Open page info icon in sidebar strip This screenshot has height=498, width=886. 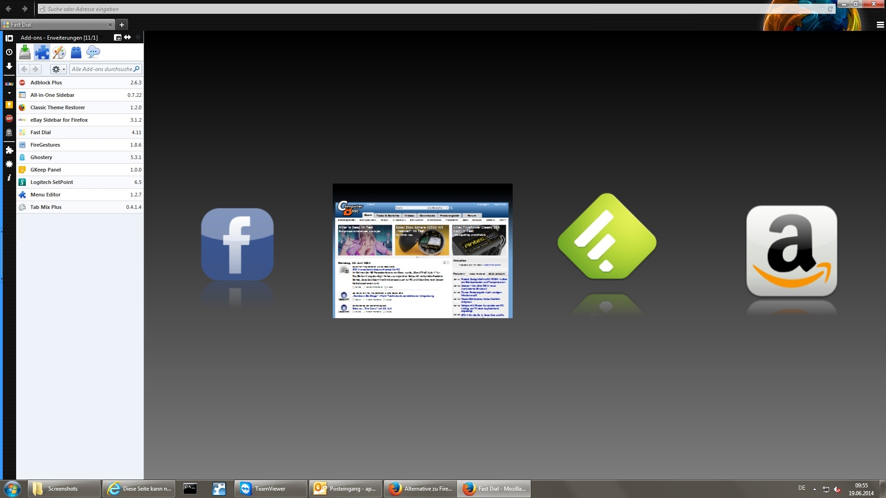tap(9, 178)
